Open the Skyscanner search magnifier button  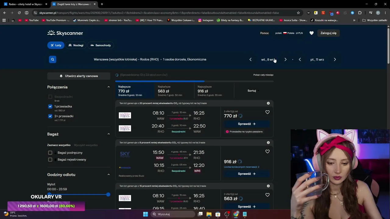[52, 59]
